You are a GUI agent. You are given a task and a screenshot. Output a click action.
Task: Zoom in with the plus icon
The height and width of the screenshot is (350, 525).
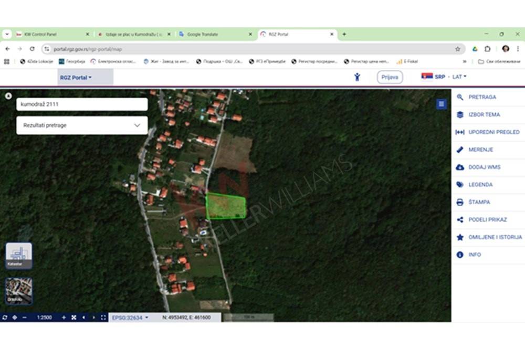tap(64, 317)
